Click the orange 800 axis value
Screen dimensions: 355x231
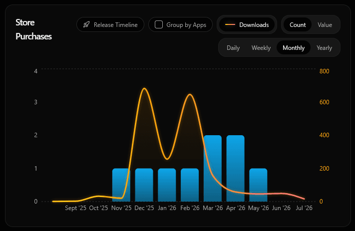[x=324, y=71]
